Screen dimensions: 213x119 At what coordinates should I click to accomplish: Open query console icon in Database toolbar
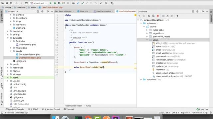(x=172, y=16)
